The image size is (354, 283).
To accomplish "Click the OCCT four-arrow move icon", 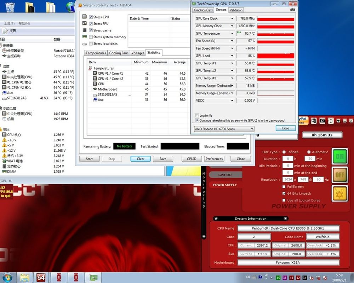I will point(331,121).
